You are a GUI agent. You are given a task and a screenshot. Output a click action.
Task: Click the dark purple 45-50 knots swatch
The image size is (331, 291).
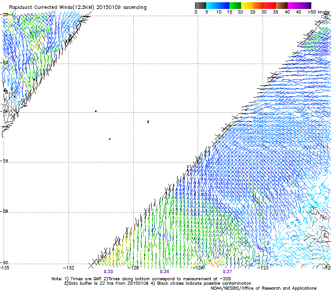pyautogui.click(x=305, y=5)
